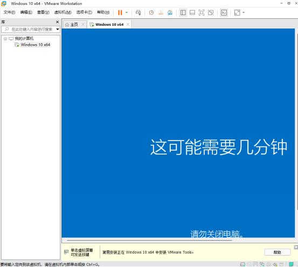Toggle the Unity mode icon
The height and width of the screenshot is (267, 298).
[x=211, y=12]
